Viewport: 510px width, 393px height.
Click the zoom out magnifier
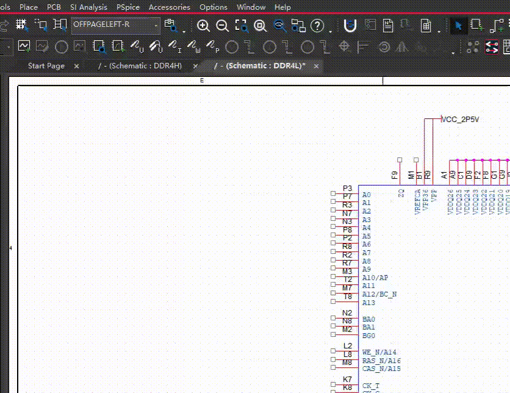click(x=222, y=26)
